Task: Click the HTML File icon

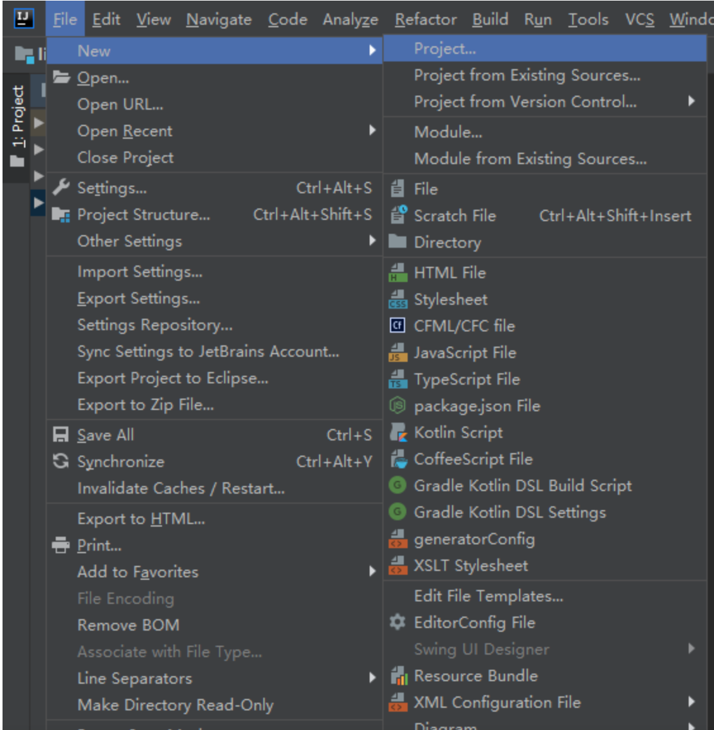Action: click(x=398, y=273)
